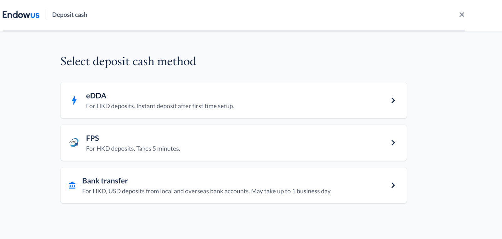
Task: Click the progress bar under the header
Action: pyautogui.click(x=234, y=31)
